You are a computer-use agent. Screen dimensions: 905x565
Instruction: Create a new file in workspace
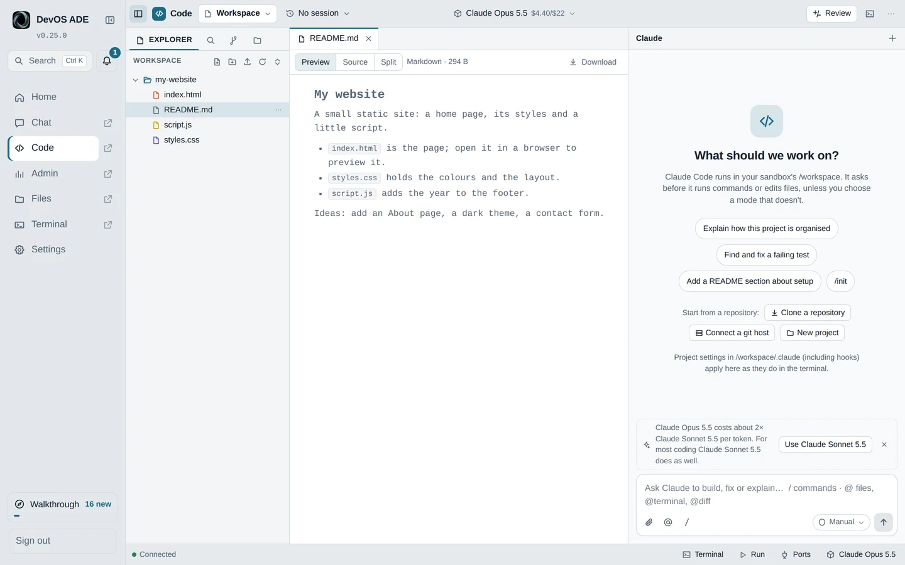tap(217, 62)
